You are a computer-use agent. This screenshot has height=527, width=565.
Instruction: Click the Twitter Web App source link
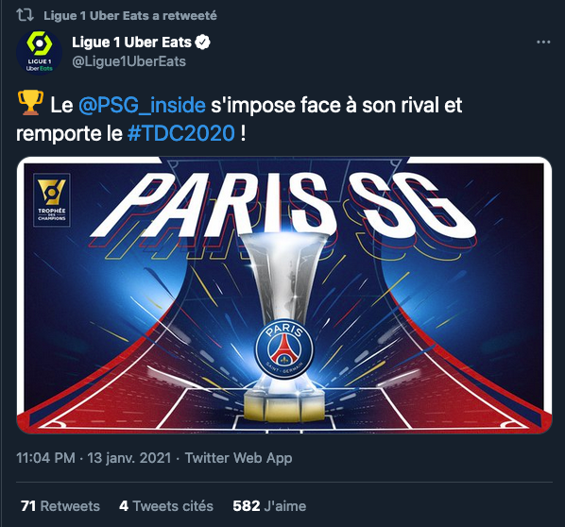coord(238,458)
